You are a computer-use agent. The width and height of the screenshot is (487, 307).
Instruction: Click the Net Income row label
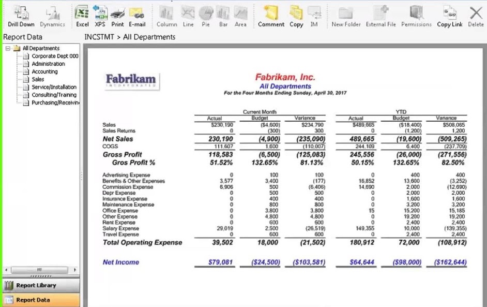[x=121, y=262]
